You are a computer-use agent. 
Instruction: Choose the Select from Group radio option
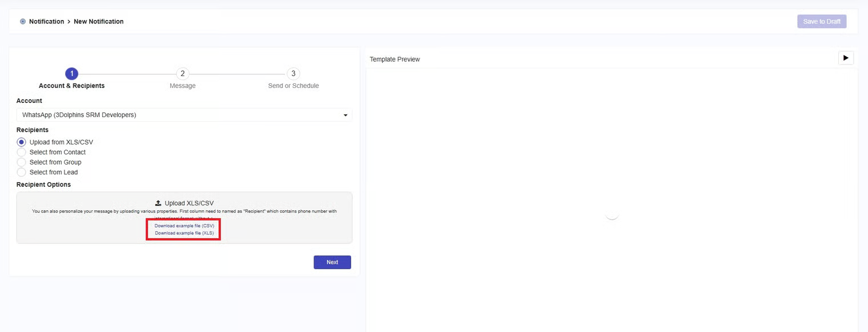pyautogui.click(x=22, y=162)
